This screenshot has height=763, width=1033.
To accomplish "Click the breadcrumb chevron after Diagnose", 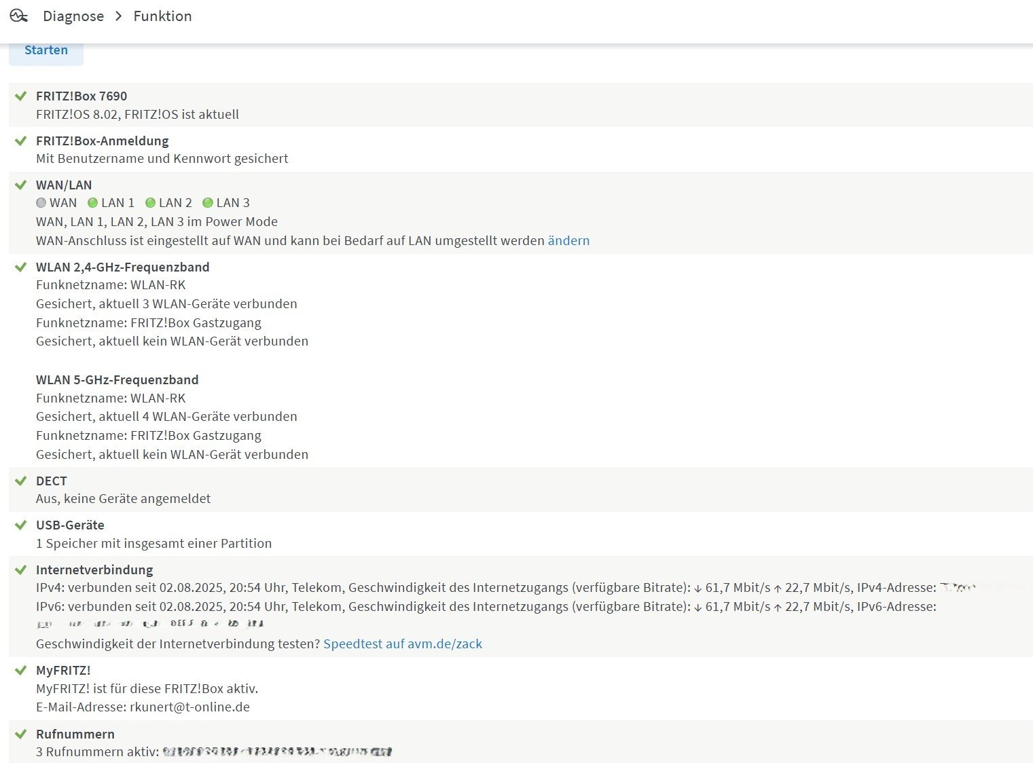I will click(x=119, y=16).
